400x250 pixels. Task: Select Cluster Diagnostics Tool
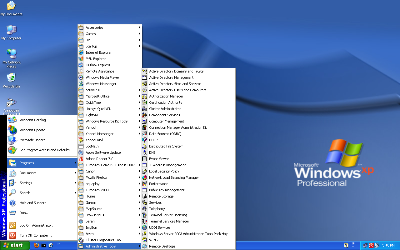pyautogui.click(x=110, y=240)
